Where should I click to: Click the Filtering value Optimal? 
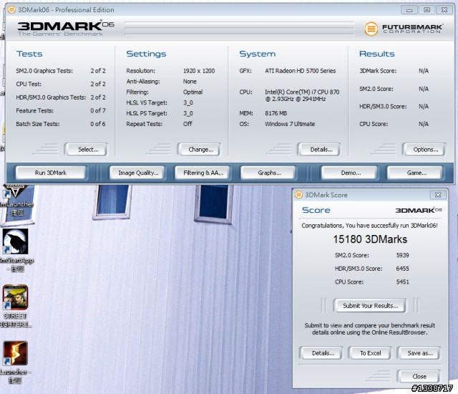[x=193, y=92]
